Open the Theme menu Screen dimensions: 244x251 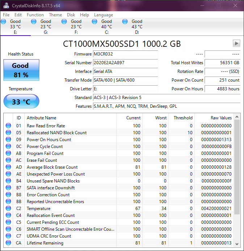55,15
